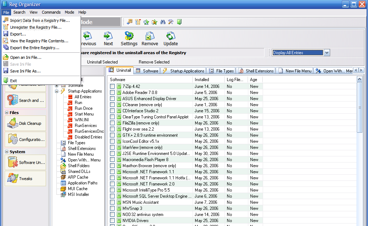Image resolution: width=368 pixels, height=226 pixels.
Task: Collapse the Files sidebar group
Action: (x=6, y=113)
